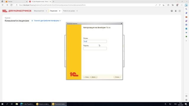Screen dimensions: 189x106
Task: Open File Explorer from taskbar
Action: coord(17,104)
